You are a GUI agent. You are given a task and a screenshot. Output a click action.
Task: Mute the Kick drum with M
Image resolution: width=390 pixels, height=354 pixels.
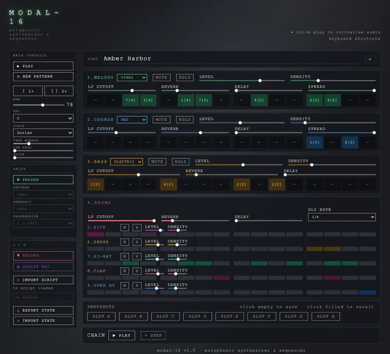point(125,227)
